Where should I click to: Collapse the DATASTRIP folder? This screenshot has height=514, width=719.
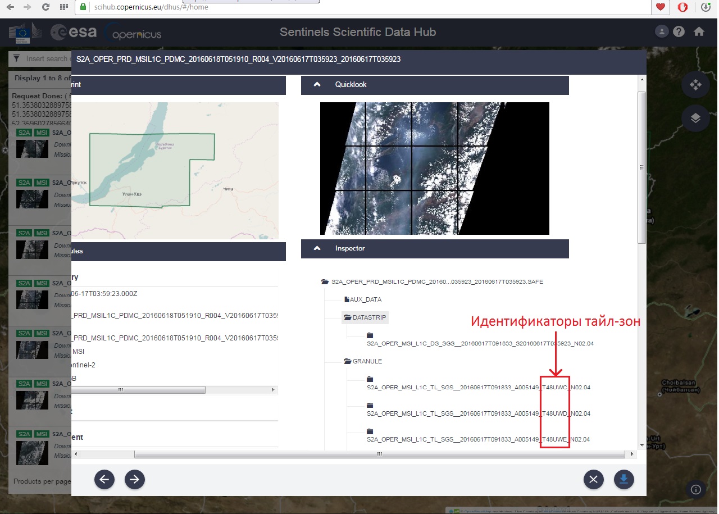click(365, 318)
